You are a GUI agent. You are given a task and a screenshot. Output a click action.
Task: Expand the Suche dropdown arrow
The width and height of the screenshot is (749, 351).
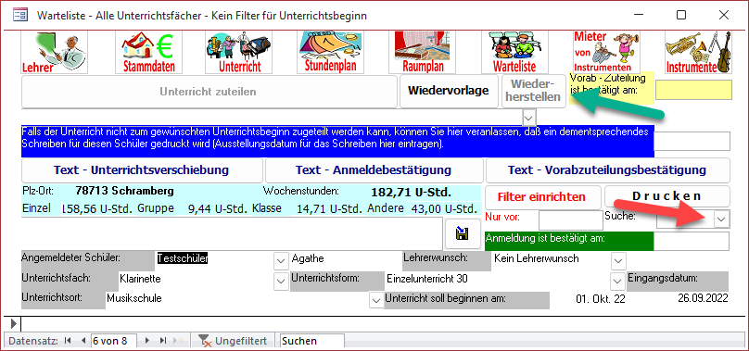(x=721, y=219)
